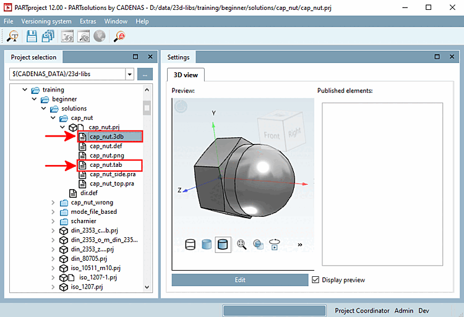Image resolution: width=464 pixels, height=317 pixels.
Task: Close the Project selection panel
Action: pos(150,56)
